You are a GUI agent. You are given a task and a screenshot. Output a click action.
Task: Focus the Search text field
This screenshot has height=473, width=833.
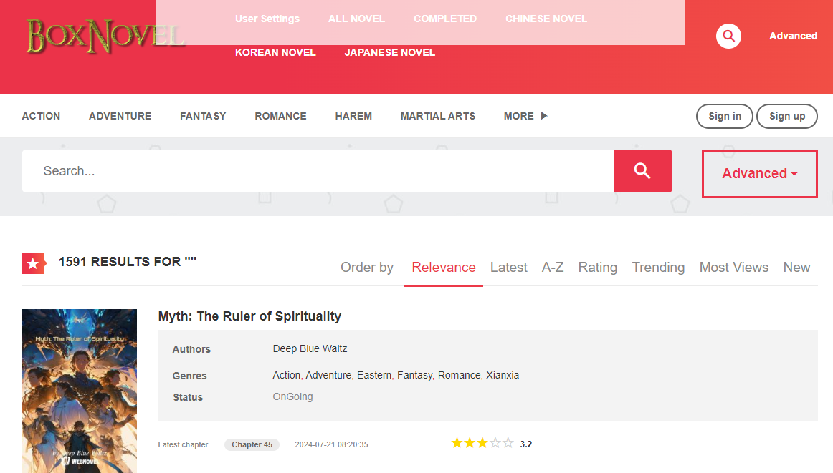click(x=318, y=171)
